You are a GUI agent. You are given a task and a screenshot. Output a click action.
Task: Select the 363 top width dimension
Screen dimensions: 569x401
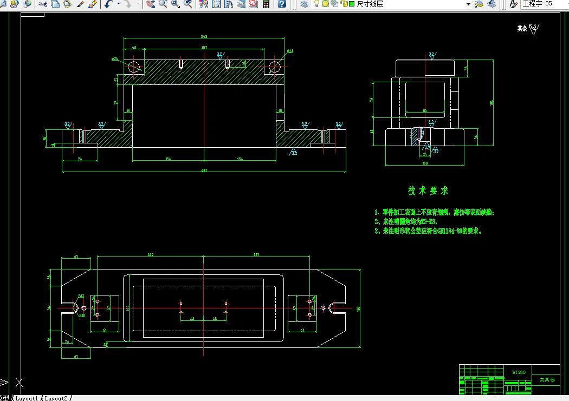coord(204,37)
